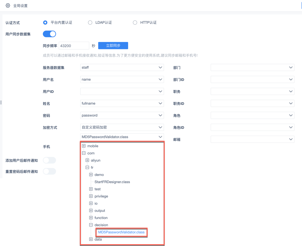The width and height of the screenshot is (302, 246).
Task: Click the 全局设置 title text
Action: tap(20, 6)
